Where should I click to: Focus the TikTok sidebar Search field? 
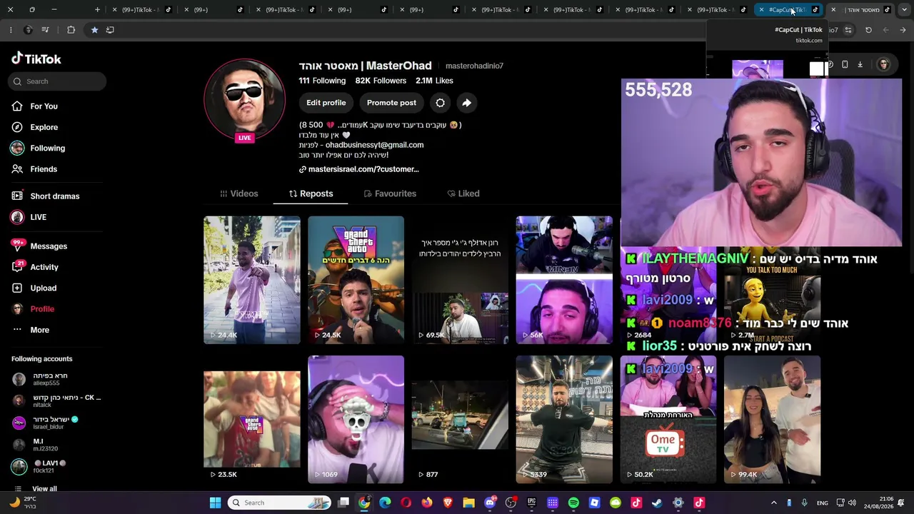tap(59, 81)
